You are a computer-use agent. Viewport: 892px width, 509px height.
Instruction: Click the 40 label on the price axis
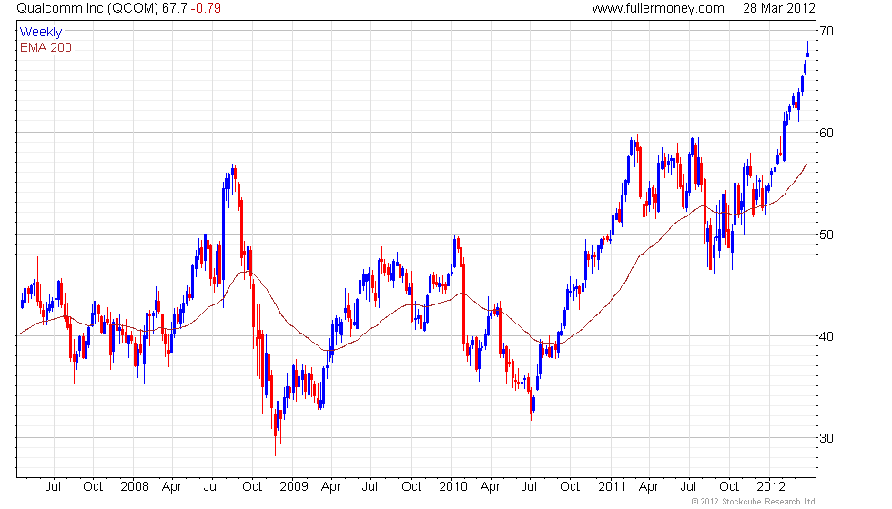[827, 336]
